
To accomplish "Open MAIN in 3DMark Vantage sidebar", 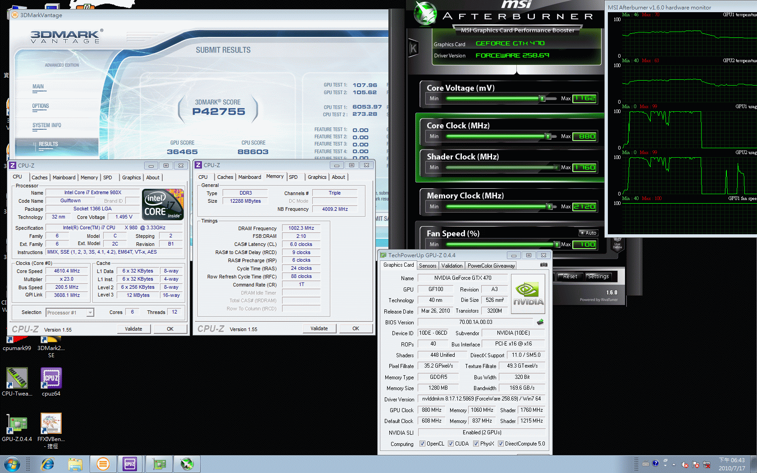I will 38,86.
